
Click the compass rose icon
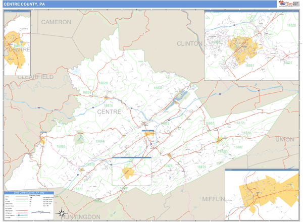(x=62, y=213)
